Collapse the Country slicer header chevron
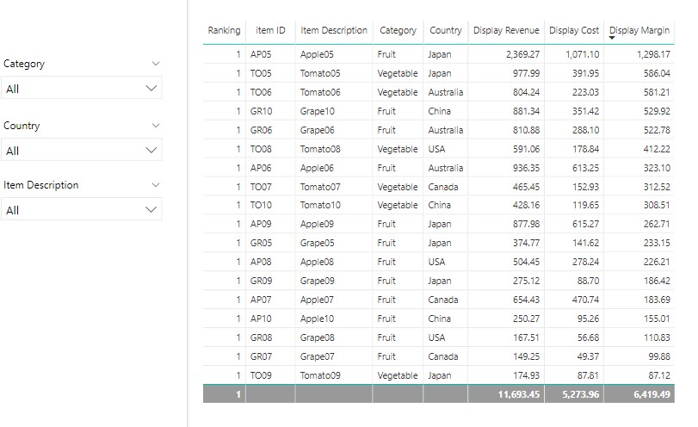Screen dimensions: 698x427 pyautogui.click(x=156, y=126)
